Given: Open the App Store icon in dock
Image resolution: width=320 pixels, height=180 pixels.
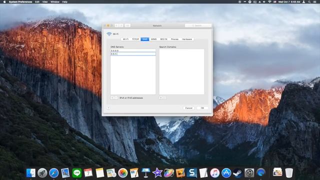Looking at the screenshot, I should pyautogui.click(x=226, y=173).
